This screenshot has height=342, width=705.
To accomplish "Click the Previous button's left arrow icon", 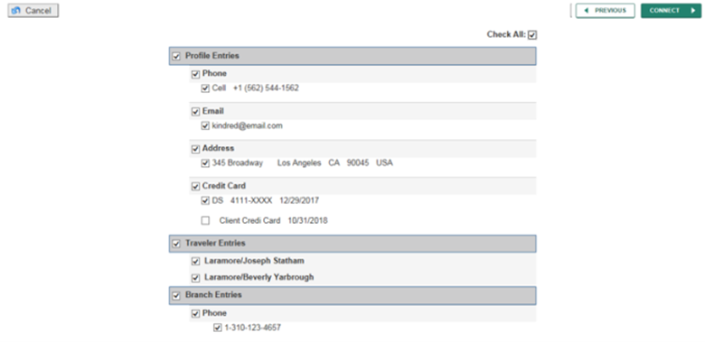I will coord(586,10).
